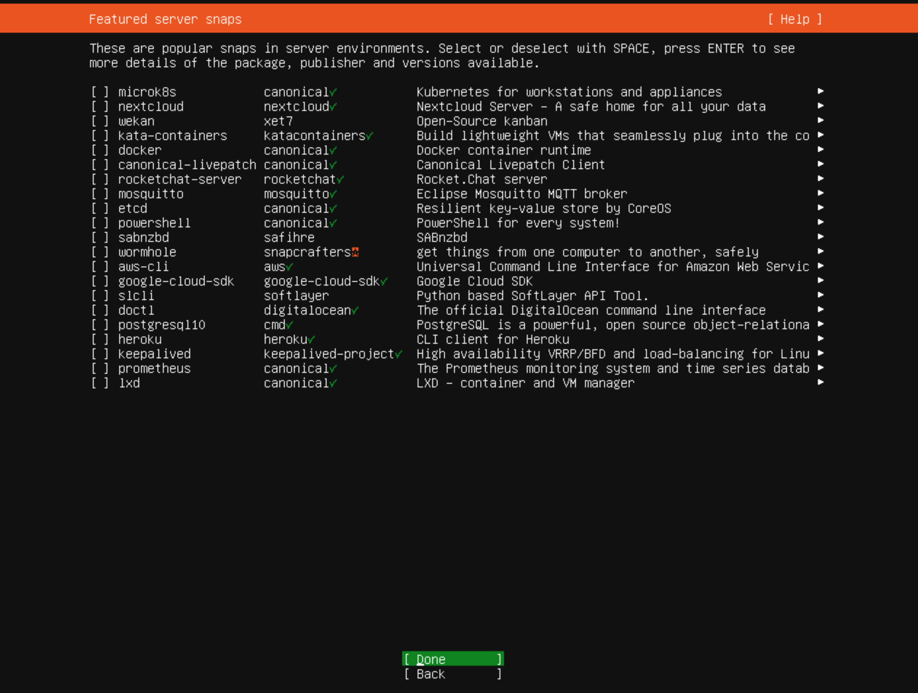Select the postgresql10 snap name
Image resolution: width=918 pixels, height=693 pixels.
pos(161,325)
